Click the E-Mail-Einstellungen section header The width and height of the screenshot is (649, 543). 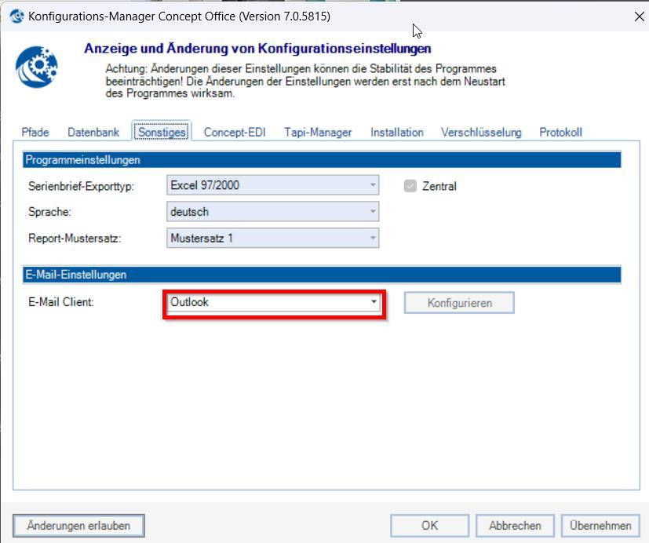click(x=322, y=275)
